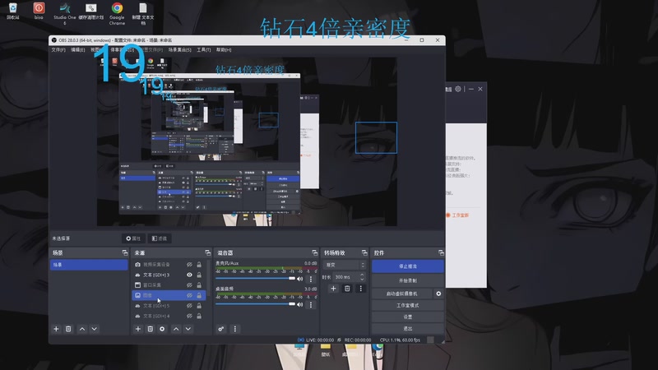Viewport: 658px width, 370px height.
Task: Open Filters button above Sources panel
Action: pos(160,238)
